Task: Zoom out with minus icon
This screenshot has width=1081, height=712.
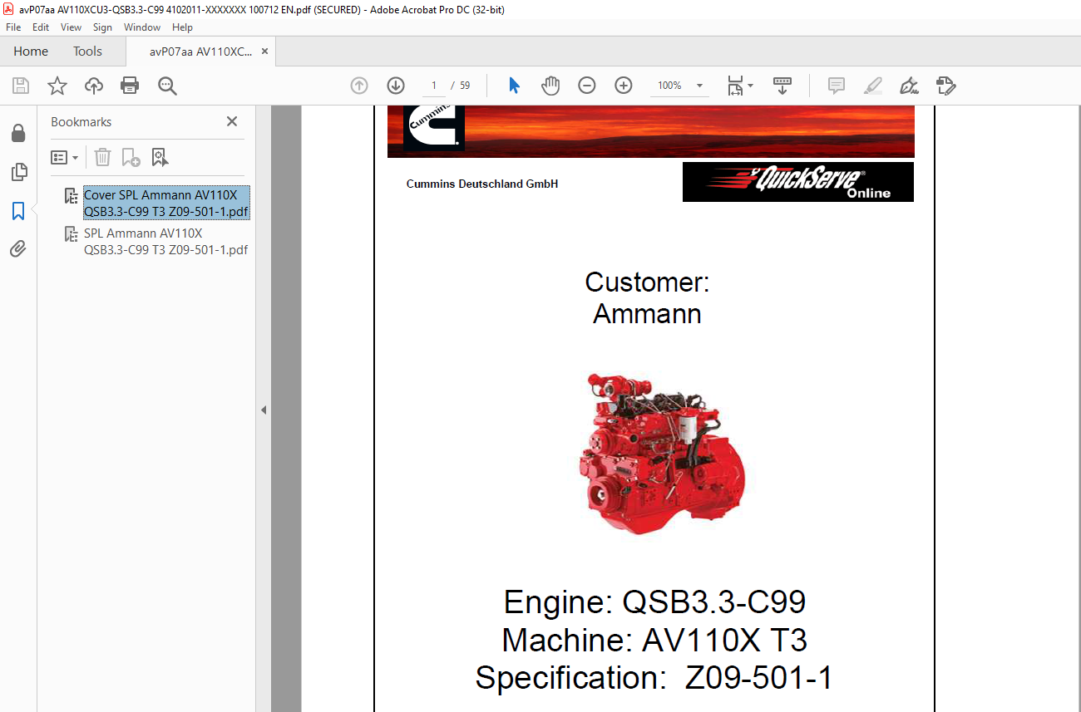Action: [587, 86]
